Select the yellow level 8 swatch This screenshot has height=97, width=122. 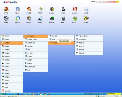(x=118, y=2)
